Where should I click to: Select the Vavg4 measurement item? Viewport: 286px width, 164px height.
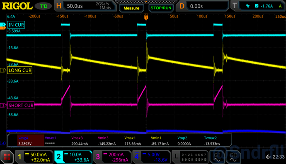(31, 140)
